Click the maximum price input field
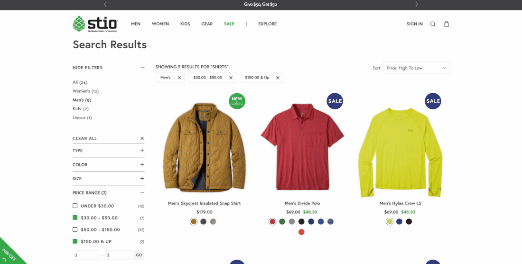Viewport: 522px width, 264px height. 118,255
